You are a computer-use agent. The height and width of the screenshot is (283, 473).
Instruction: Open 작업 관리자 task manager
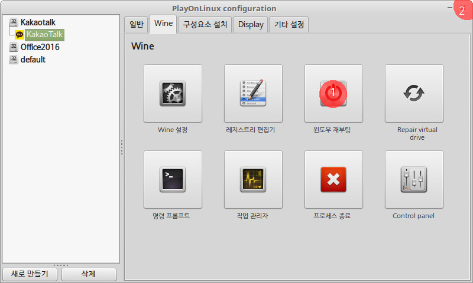pyautogui.click(x=254, y=180)
